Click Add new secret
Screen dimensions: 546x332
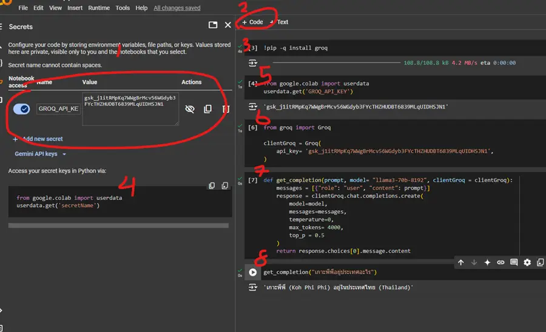pyautogui.click(x=38, y=139)
